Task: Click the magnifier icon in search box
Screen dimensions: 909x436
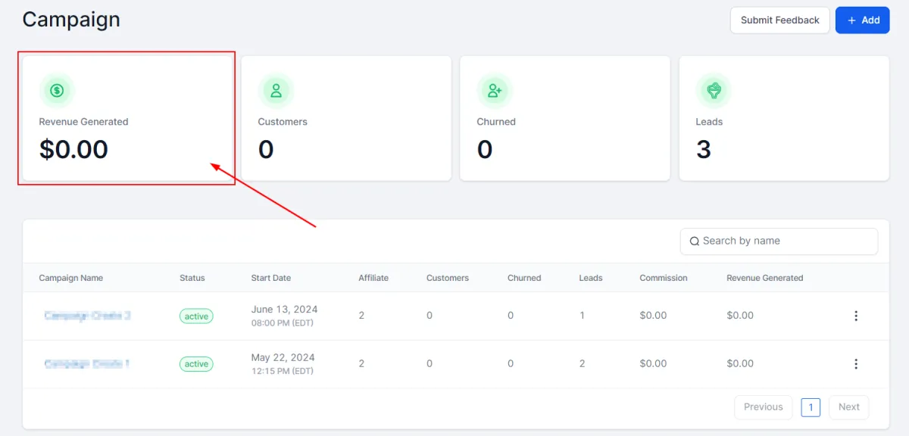Action: [695, 241]
